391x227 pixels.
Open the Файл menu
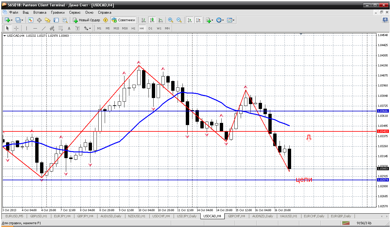(x=14, y=12)
